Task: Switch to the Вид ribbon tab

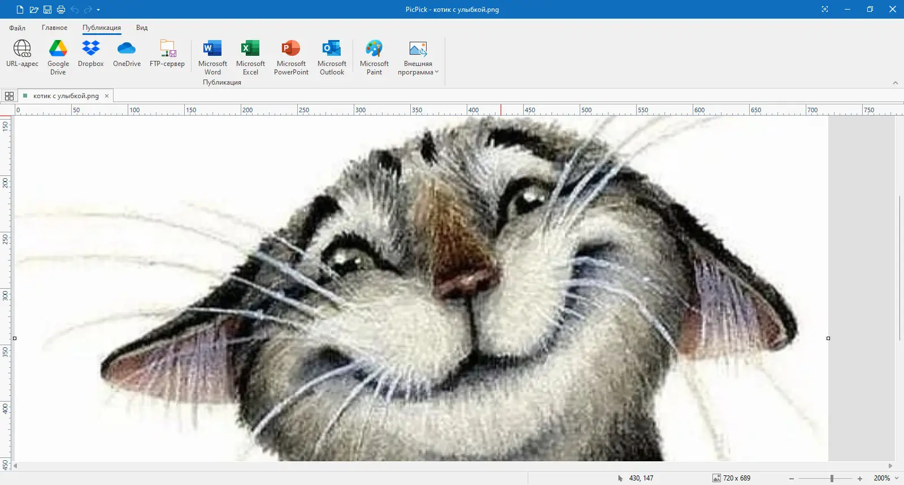Action: tap(142, 28)
